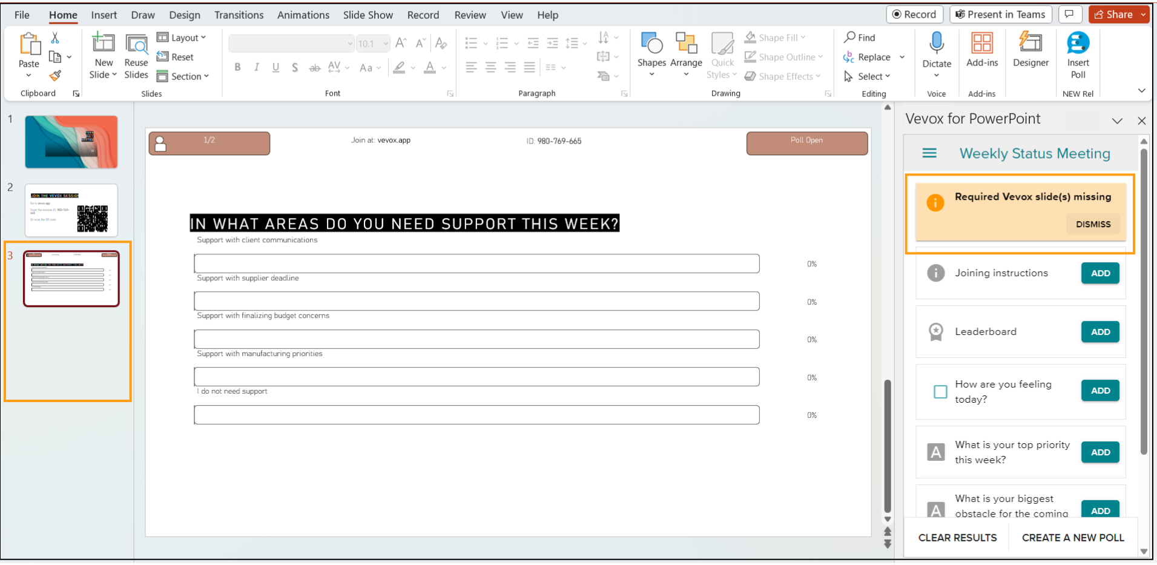Open Find in the Editing group
The image size is (1157, 565).
860,37
